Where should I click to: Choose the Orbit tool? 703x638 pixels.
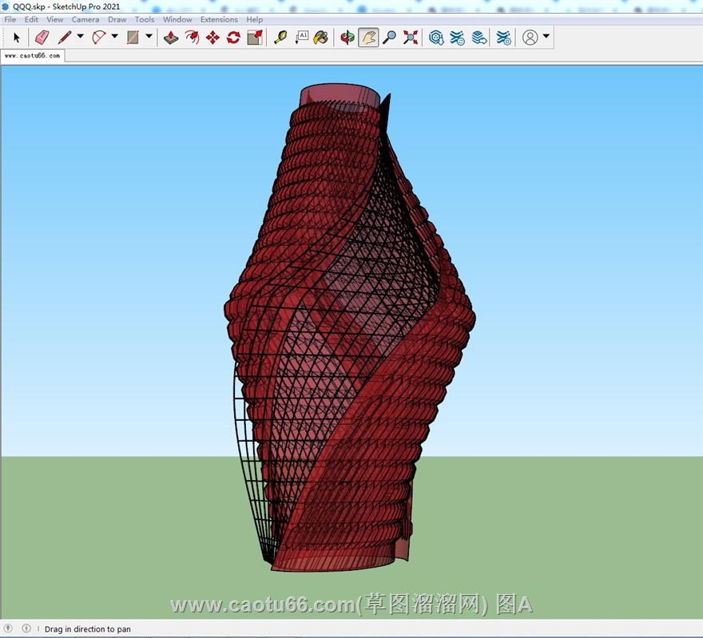point(347,38)
